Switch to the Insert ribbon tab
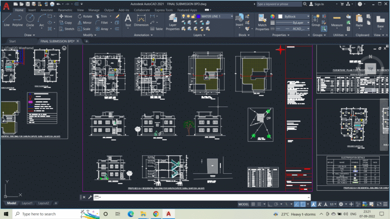The image size is (390, 219). (32, 10)
